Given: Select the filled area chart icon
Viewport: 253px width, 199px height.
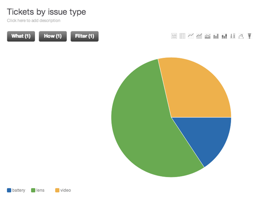Looking at the screenshot, I should point(199,36).
